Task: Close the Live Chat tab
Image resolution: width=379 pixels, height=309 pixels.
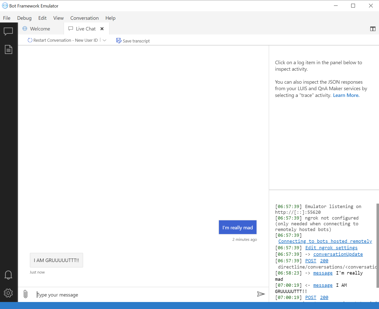Action: coord(102,29)
